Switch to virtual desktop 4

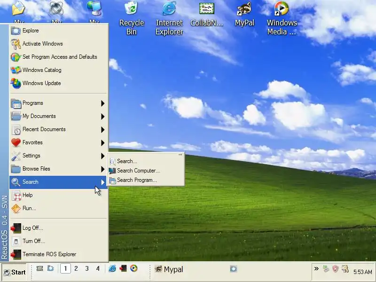[98, 268]
